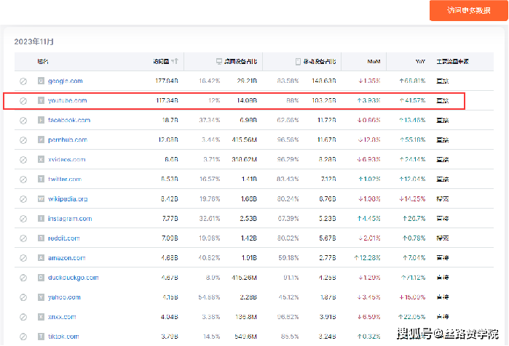Click the 177.04B visits value for google.com
This screenshot has height=346, width=509.
[167, 81]
